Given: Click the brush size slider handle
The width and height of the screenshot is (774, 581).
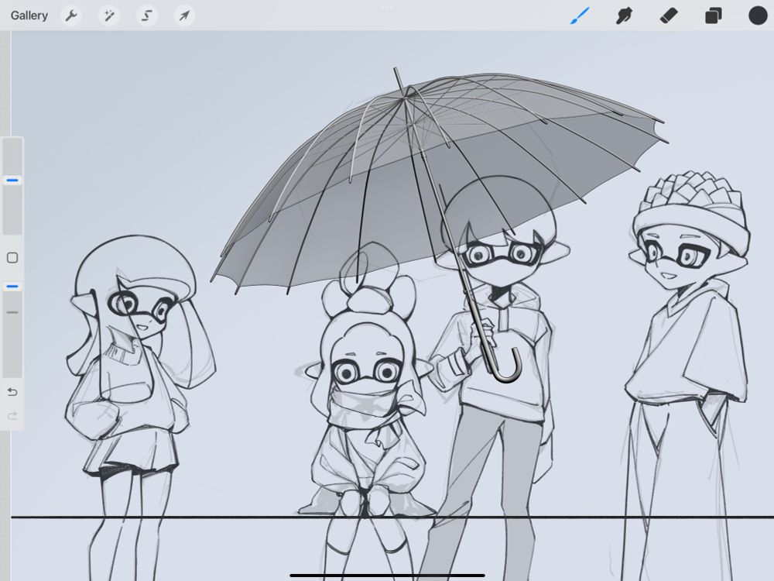Looking at the screenshot, I should point(12,180).
